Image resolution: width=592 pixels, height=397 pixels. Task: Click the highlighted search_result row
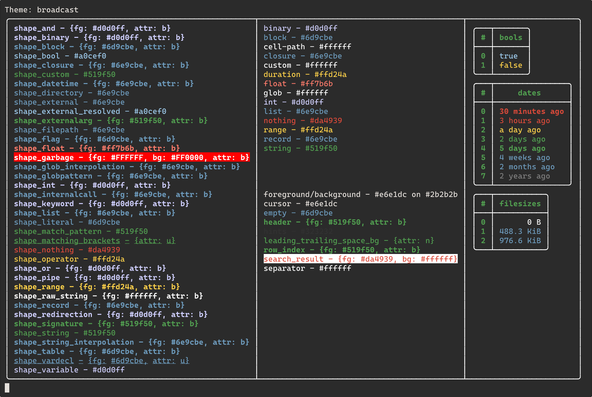[361, 259]
